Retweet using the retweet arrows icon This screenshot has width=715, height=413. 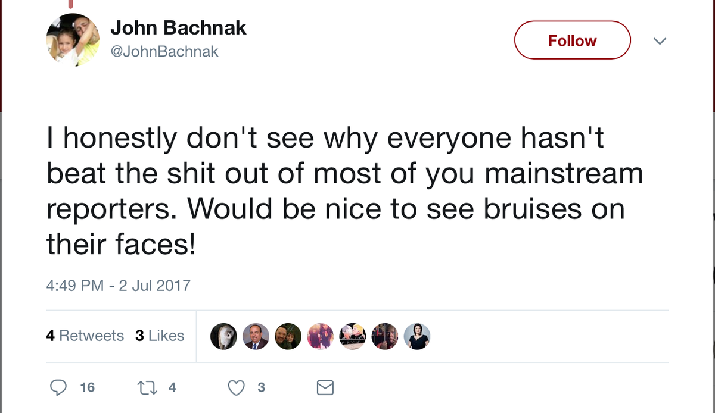coord(144,387)
